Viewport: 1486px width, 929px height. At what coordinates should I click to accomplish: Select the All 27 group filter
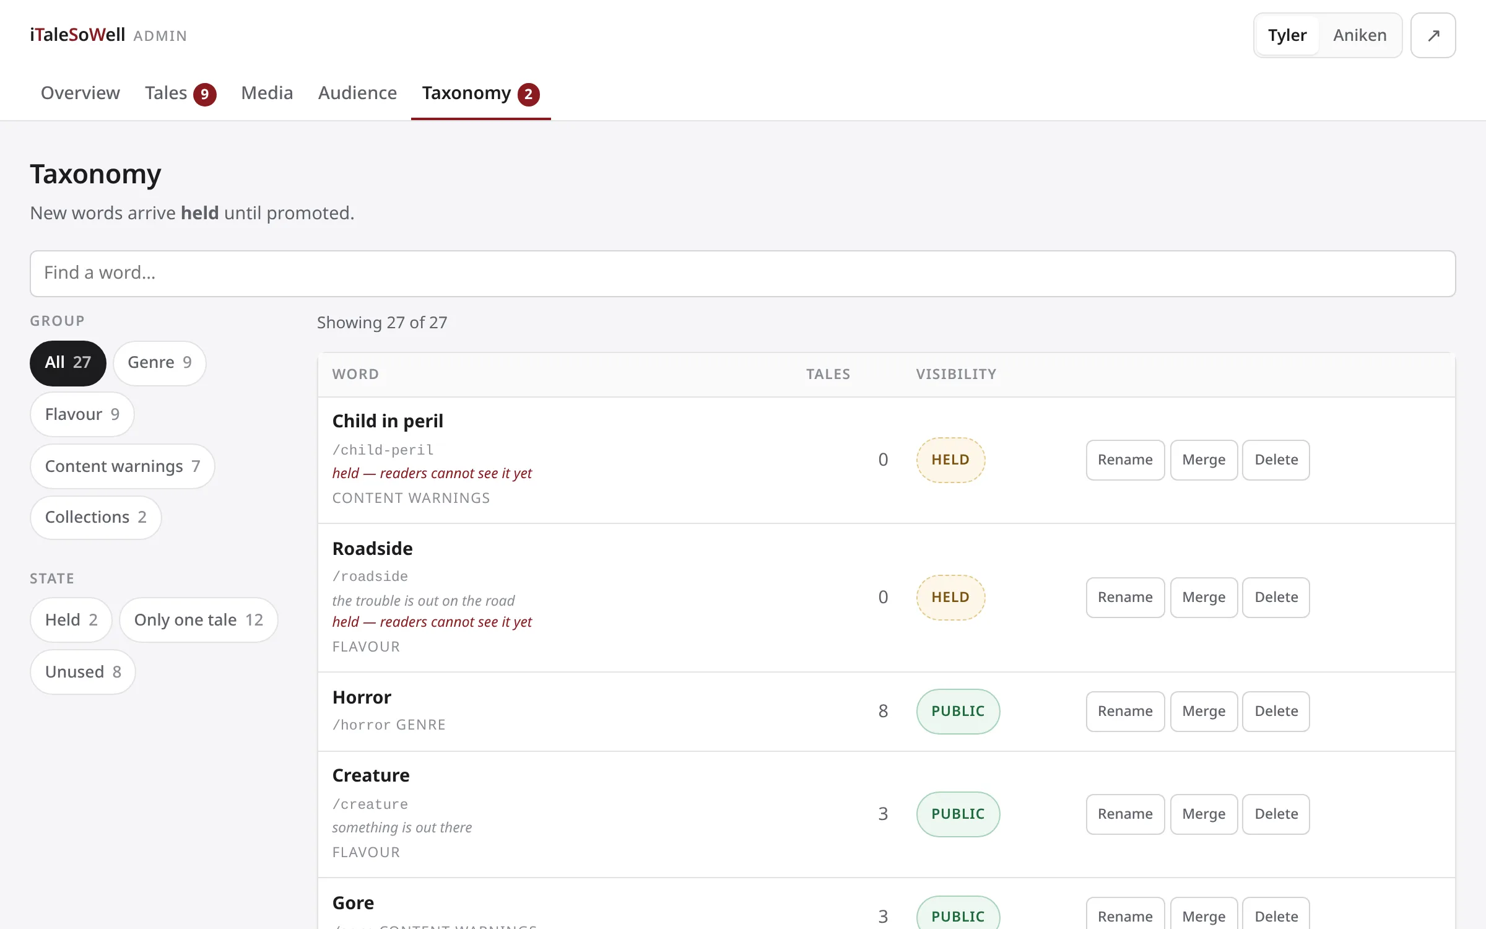(68, 363)
